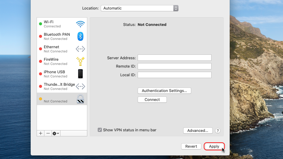
Task: Click the VPN padlock icon
Action: [x=80, y=99]
